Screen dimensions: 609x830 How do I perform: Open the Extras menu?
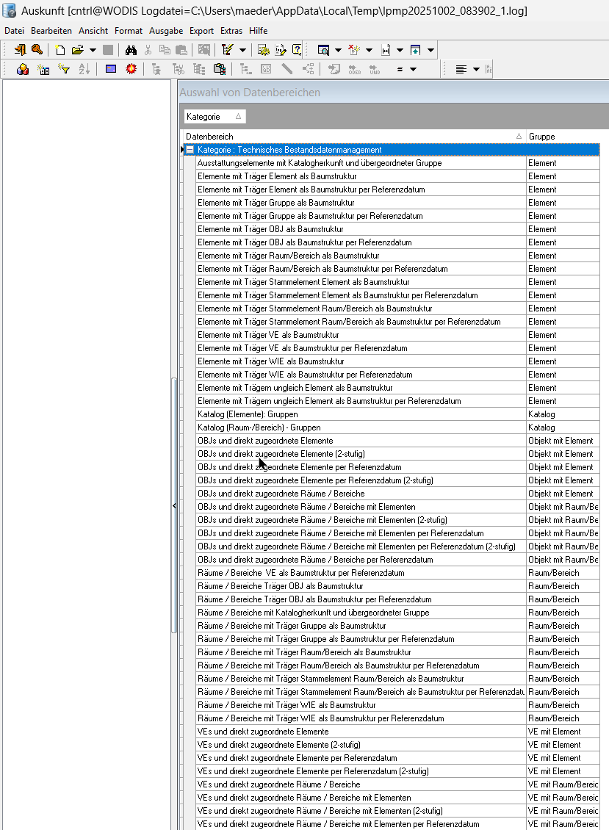coord(231,31)
